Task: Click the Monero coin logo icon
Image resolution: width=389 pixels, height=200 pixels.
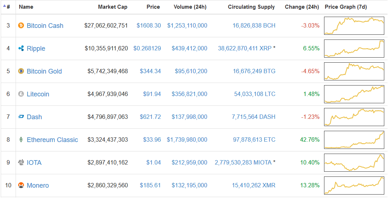Action: click(21, 186)
